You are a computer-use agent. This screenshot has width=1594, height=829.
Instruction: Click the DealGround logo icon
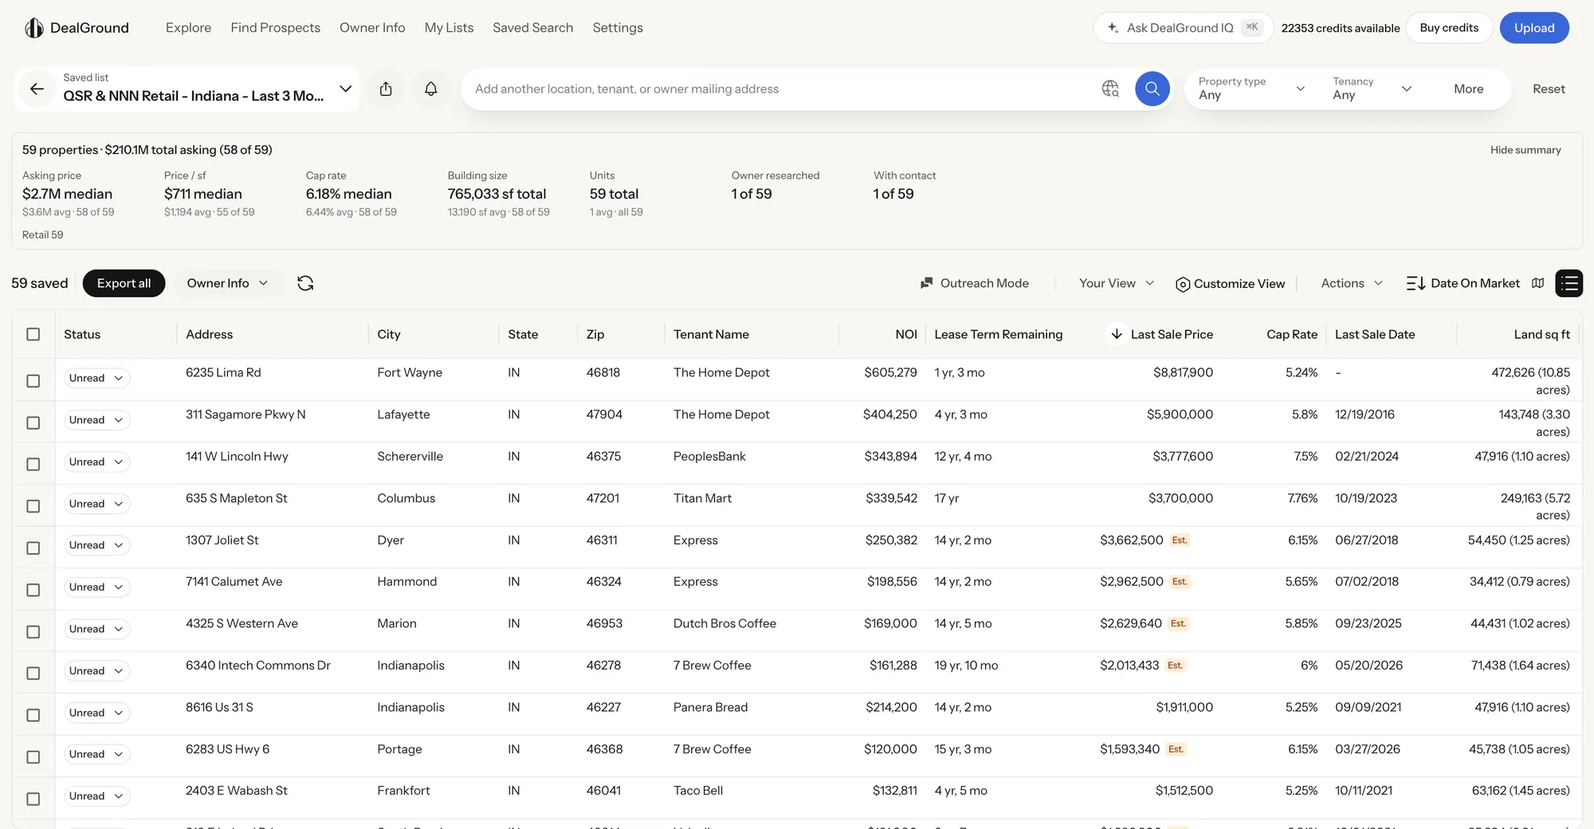(x=33, y=28)
